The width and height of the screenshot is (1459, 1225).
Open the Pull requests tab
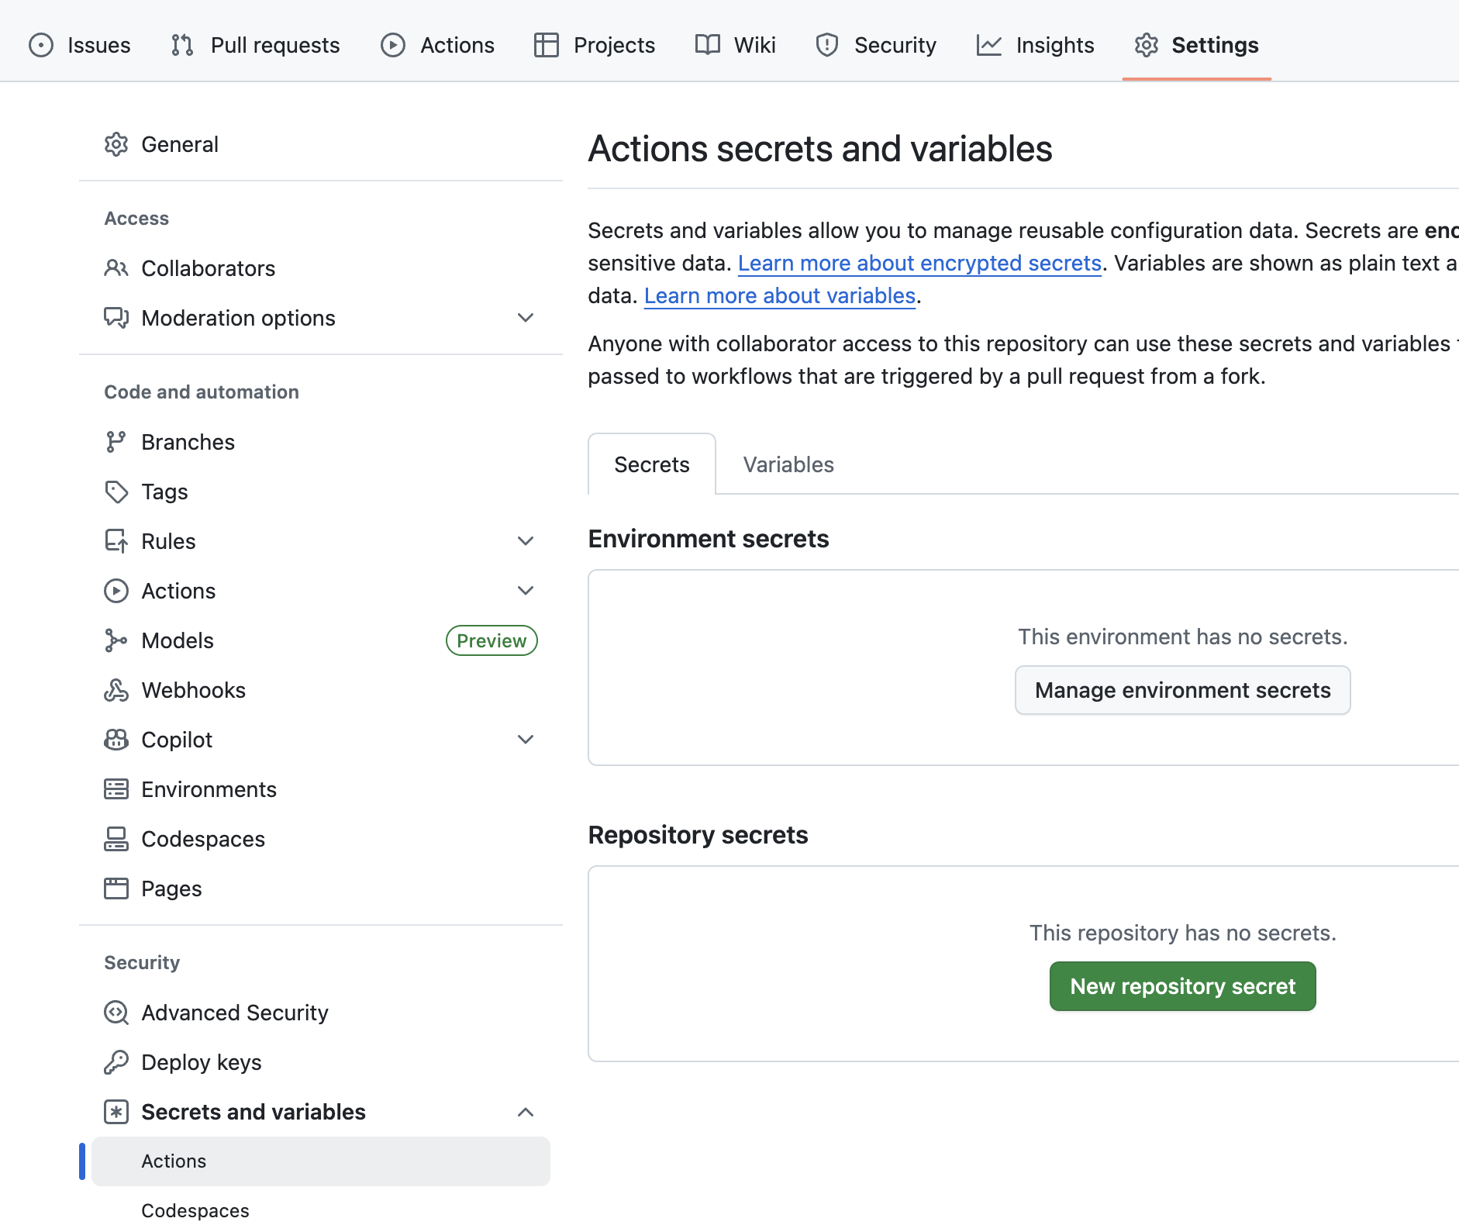pos(255,45)
